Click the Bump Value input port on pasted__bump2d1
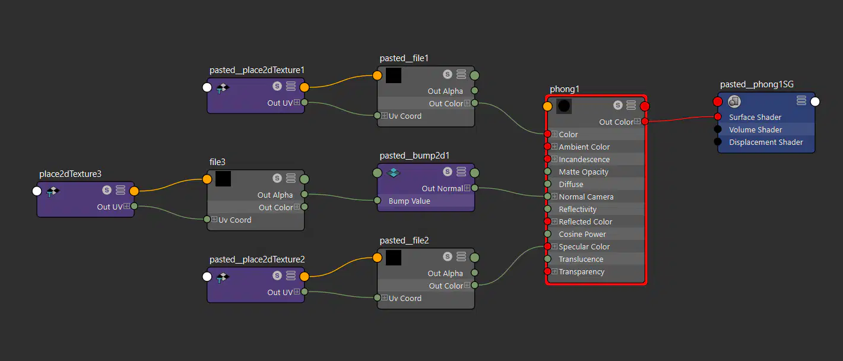This screenshot has width=843, height=361. (x=377, y=201)
